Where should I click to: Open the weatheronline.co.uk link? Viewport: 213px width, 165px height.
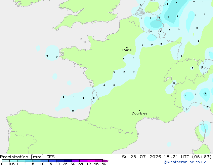click(185, 162)
